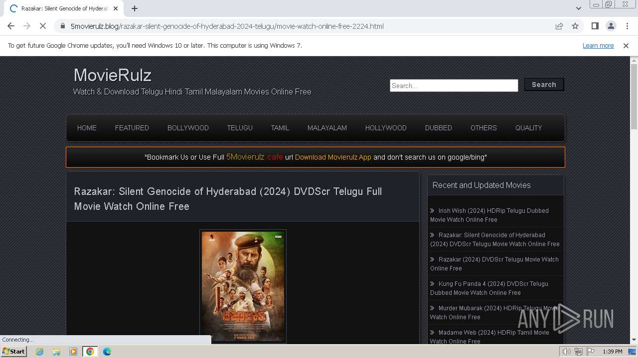Open Kung Fu Panda 4 link
638x358 pixels.
click(489, 288)
